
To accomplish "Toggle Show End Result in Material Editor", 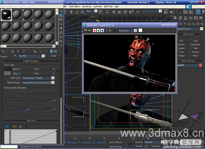I will click(51, 51).
